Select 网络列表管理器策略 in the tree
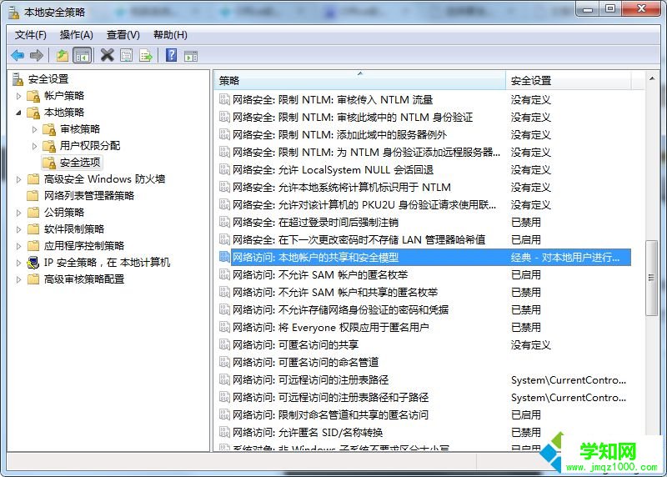Image resolution: width=667 pixels, height=477 pixels. click(x=89, y=196)
